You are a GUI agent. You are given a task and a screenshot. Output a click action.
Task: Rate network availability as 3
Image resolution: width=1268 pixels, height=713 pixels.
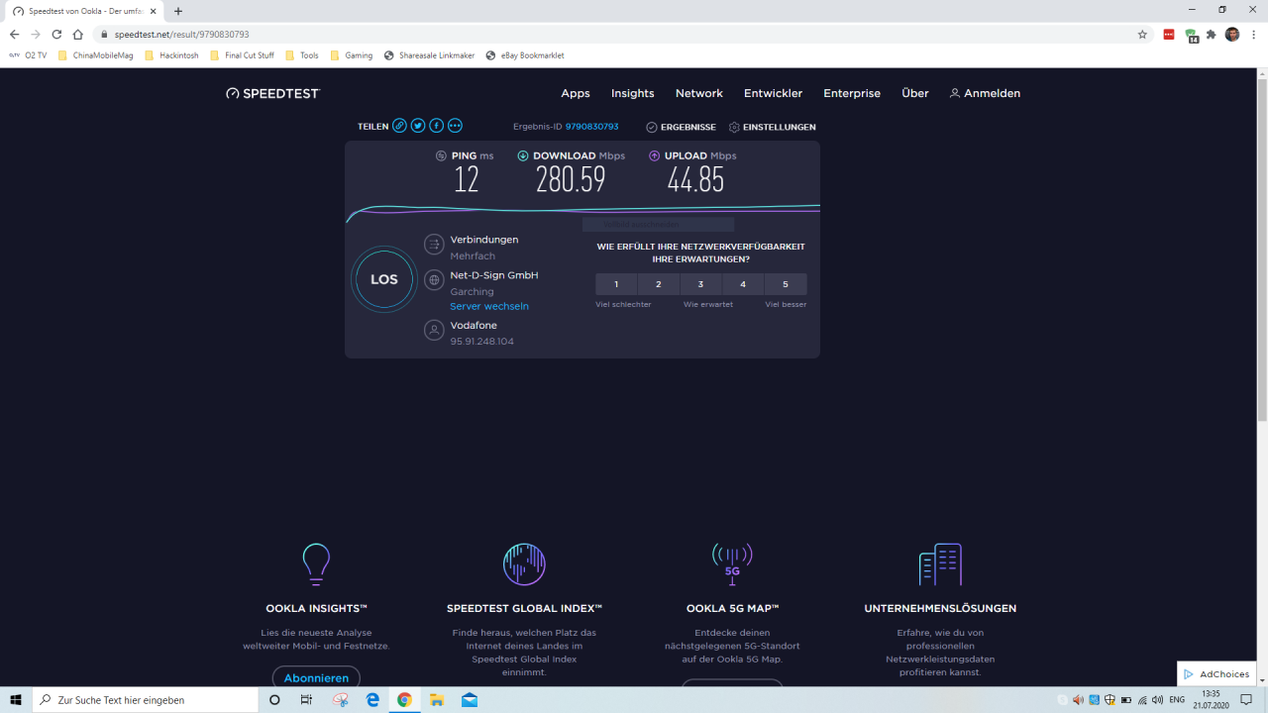tap(700, 284)
